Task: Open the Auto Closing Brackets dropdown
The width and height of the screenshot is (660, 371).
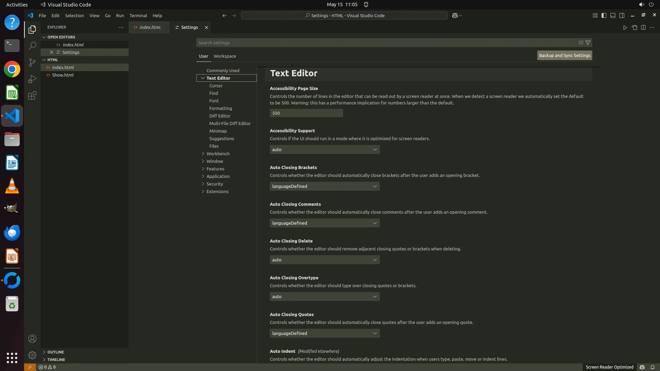Action: click(x=324, y=186)
